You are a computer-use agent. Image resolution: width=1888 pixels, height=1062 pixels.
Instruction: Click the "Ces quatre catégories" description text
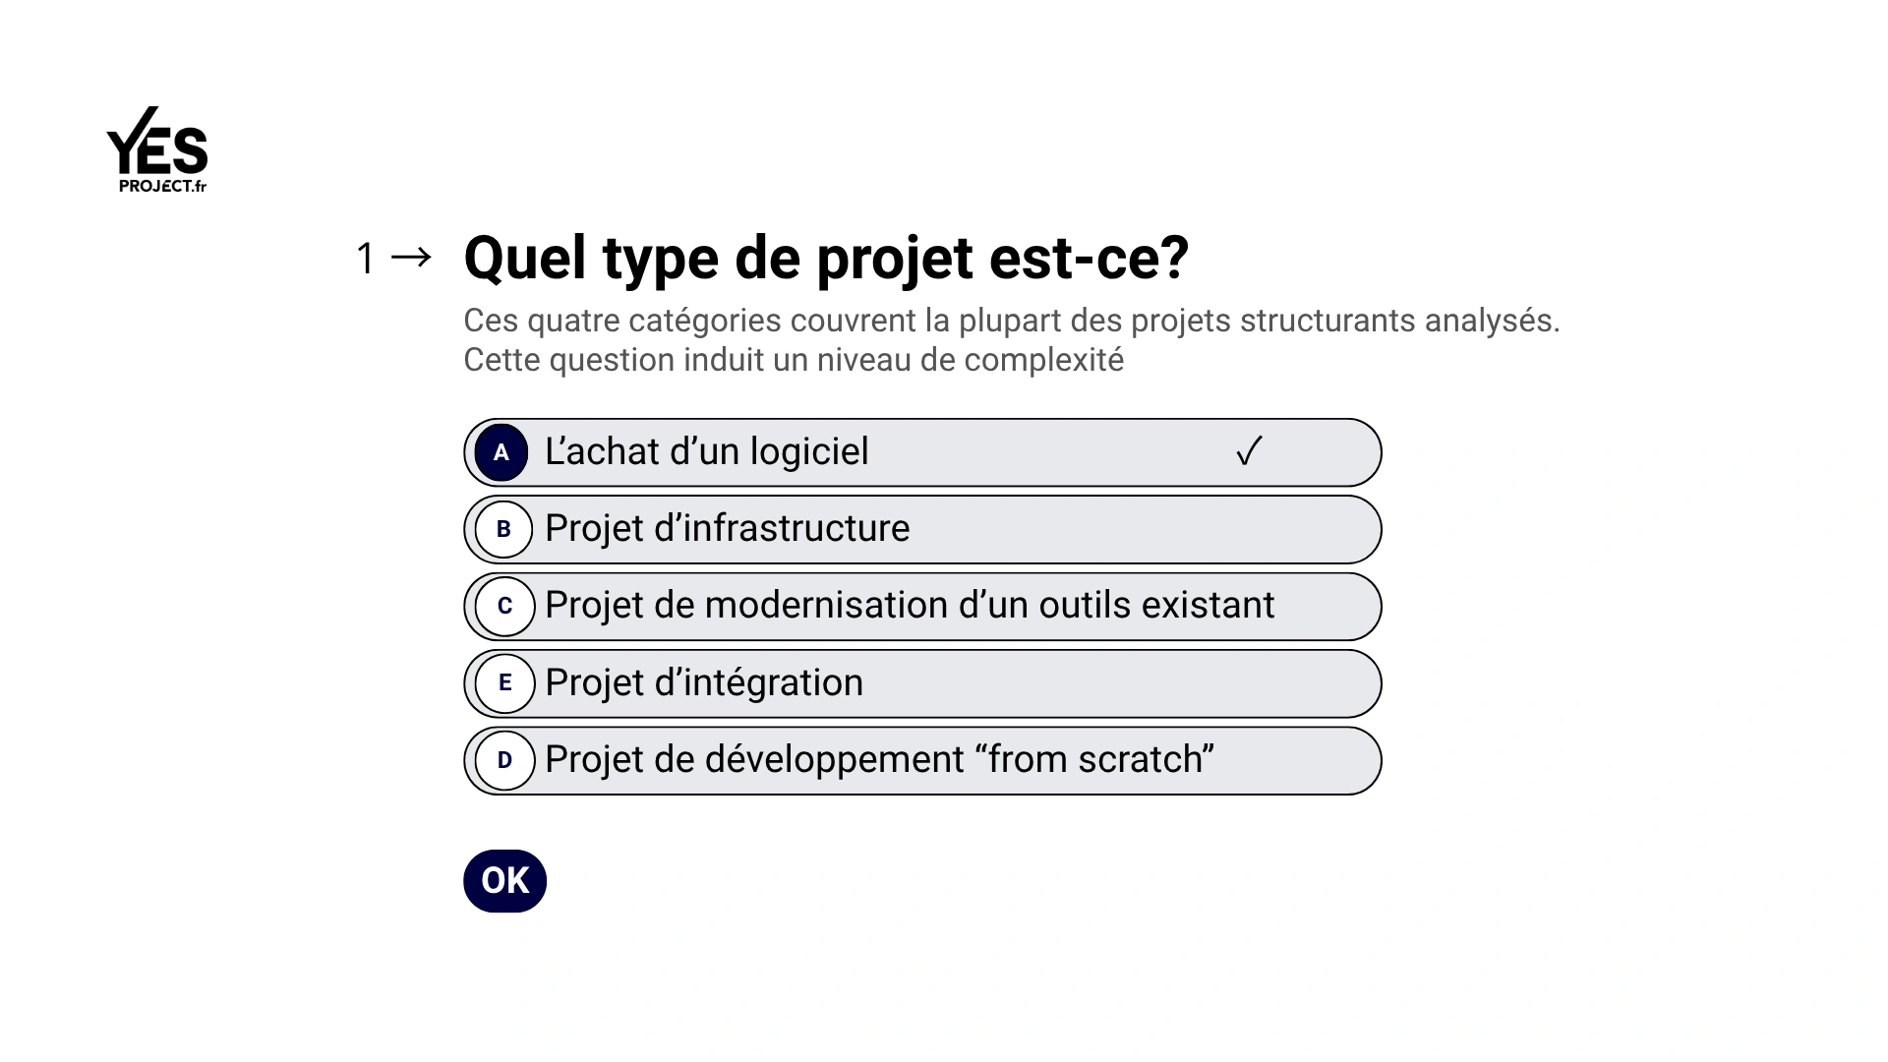click(x=1011, y=321)
